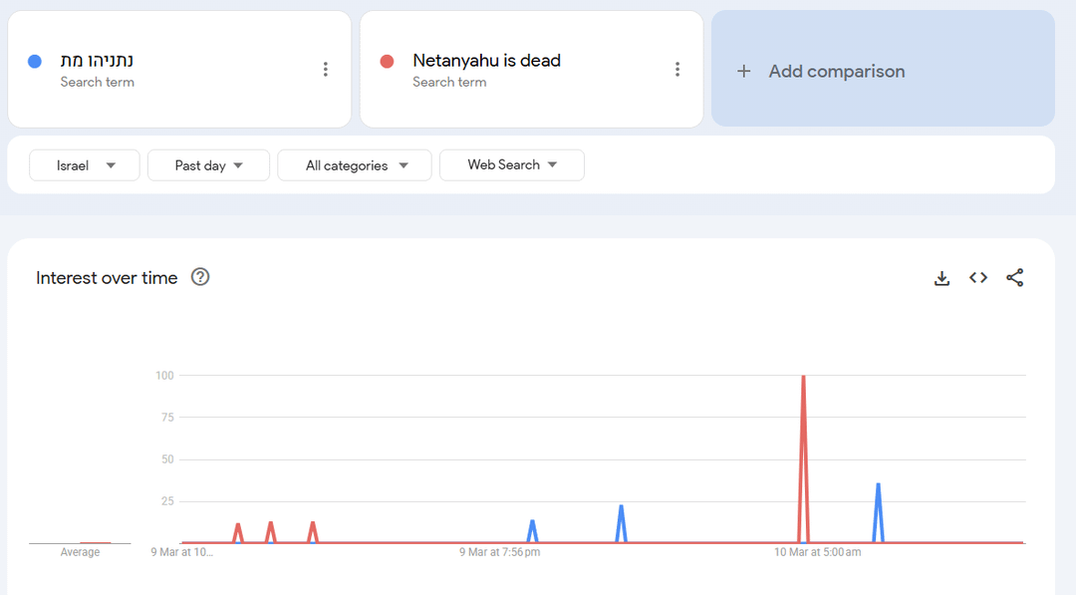The image size is (1076, 595).
Task: Open the embed code icon for chart
Action: pyautogui.click(x=978, y=278)
